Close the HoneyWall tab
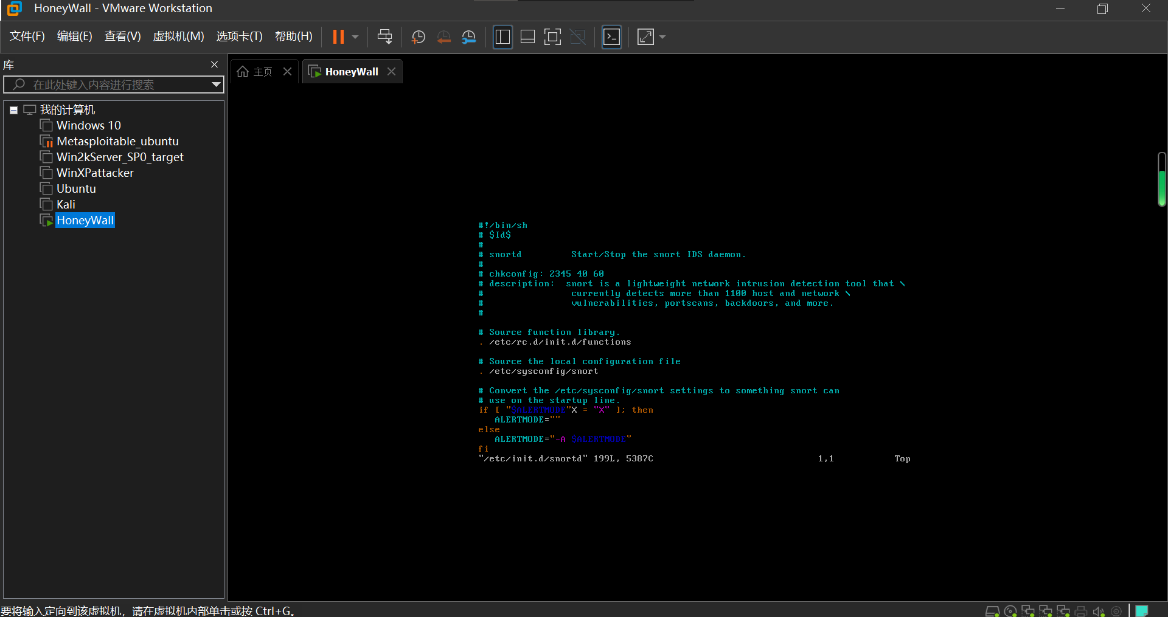The width and height of the screenshot is (1168, 617). 391,72
